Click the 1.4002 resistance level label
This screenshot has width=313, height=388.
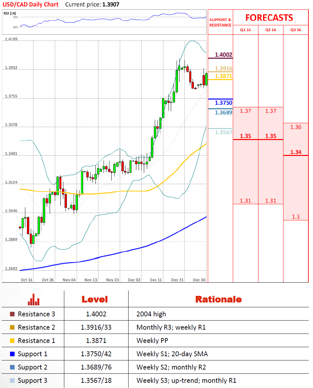pyautogui.click(x=223, y=55)
